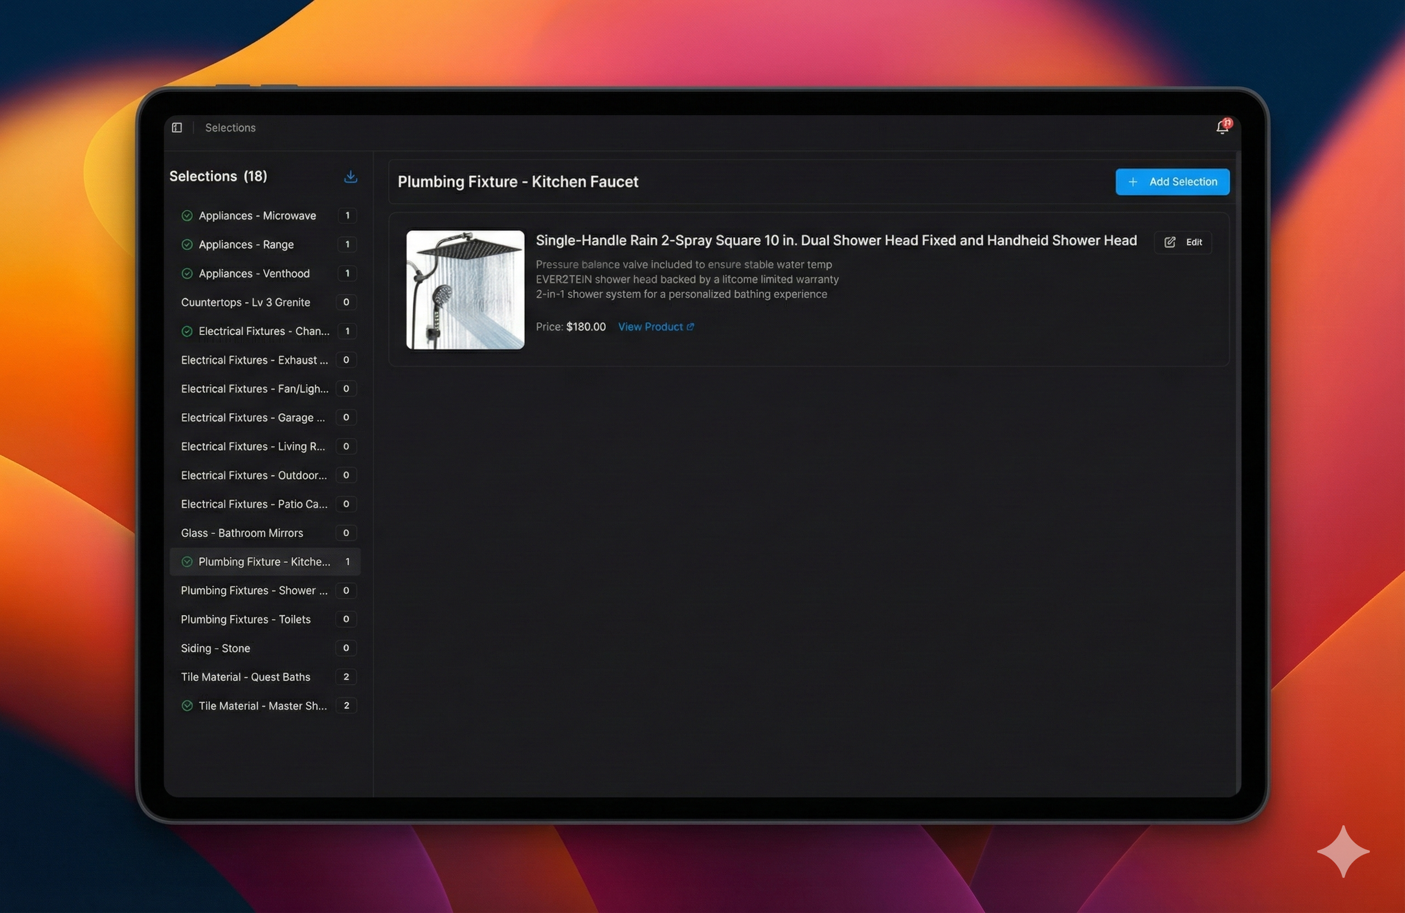Viewport: 1405px width, 913px height.
Task: Click the checkmark beside Plumbing Fixture - Kitchen
Action: [x=187, y=562]
